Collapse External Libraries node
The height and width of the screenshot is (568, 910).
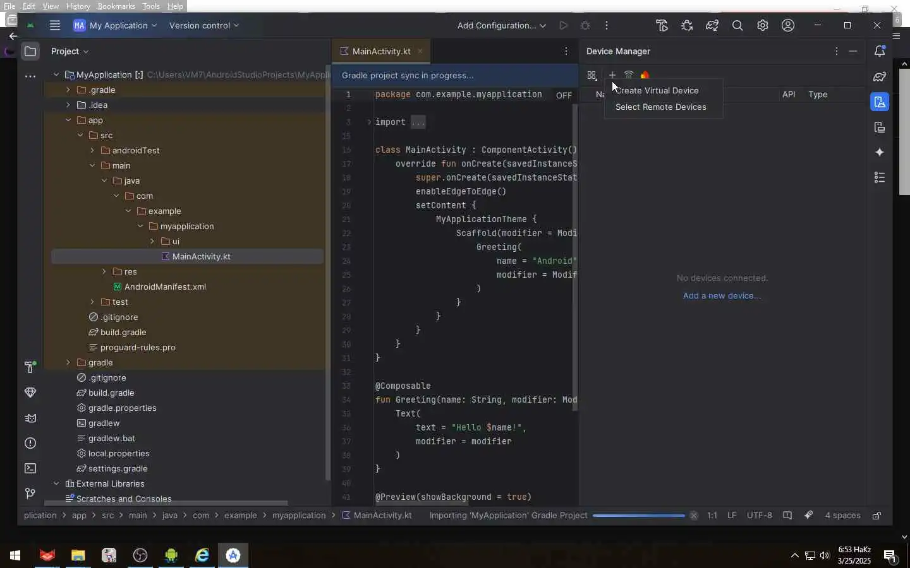tap(56, 484)
